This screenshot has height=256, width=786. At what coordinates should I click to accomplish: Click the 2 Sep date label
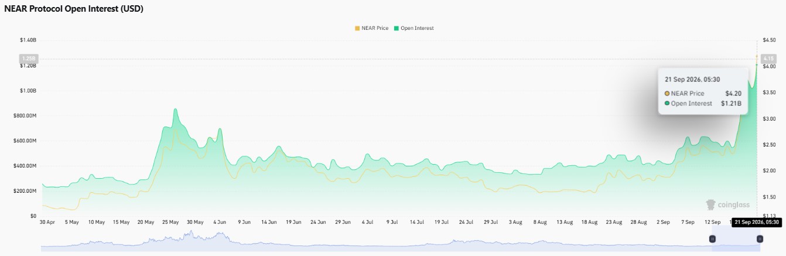point(663,223)
